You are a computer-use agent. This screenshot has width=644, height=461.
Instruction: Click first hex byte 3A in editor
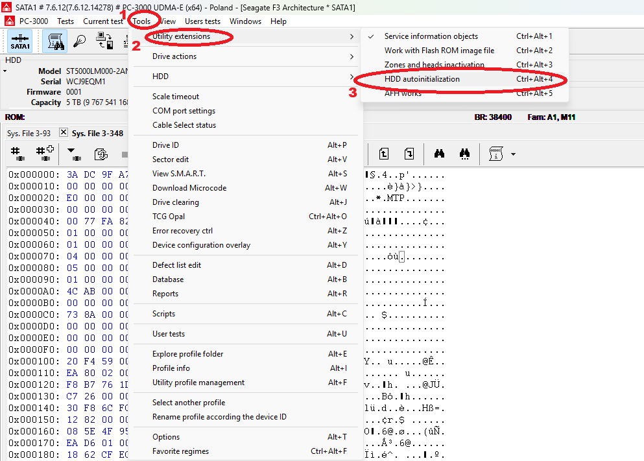72,174
